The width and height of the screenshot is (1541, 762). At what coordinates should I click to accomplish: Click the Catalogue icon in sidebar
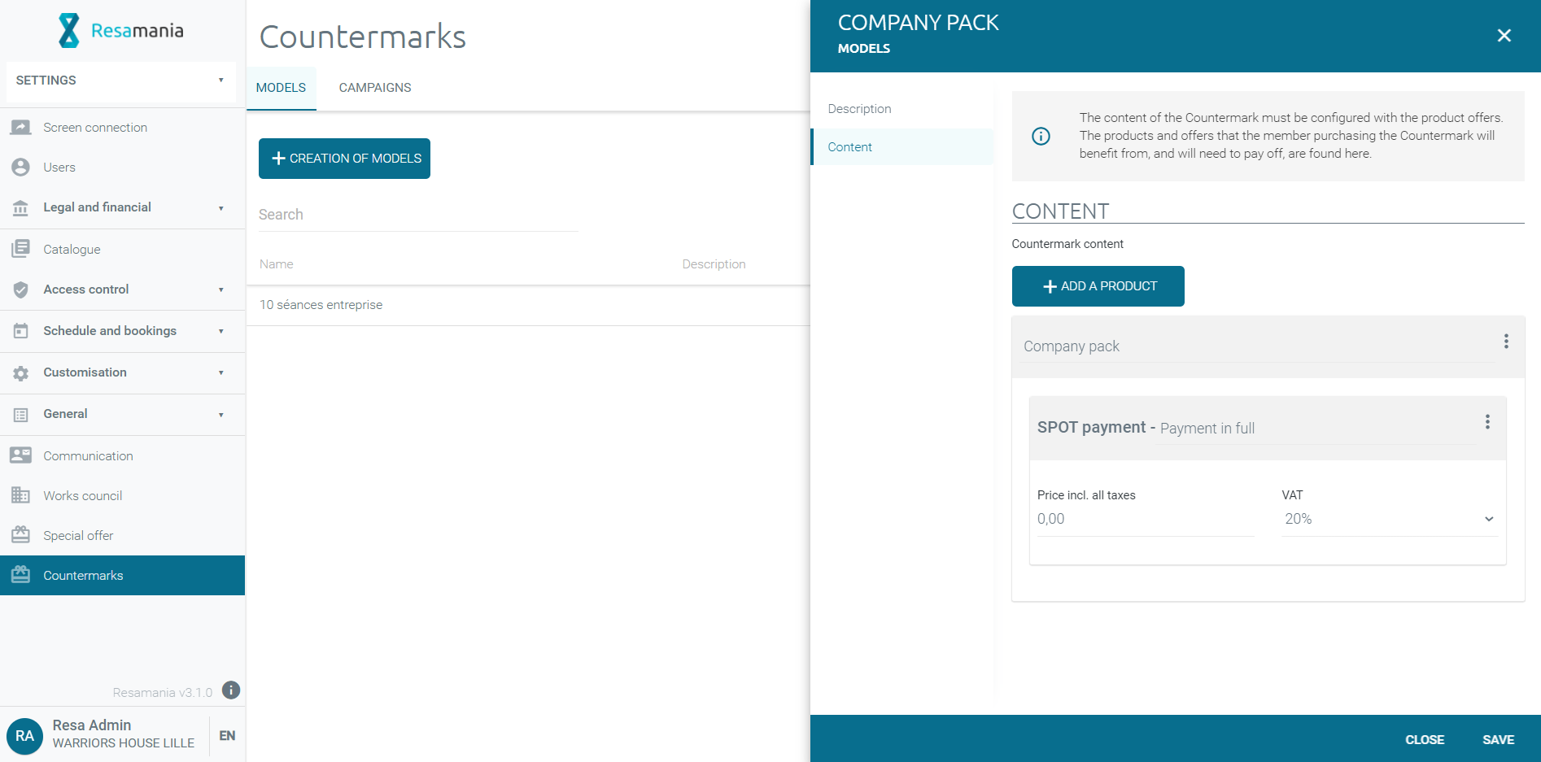point(21,249)
